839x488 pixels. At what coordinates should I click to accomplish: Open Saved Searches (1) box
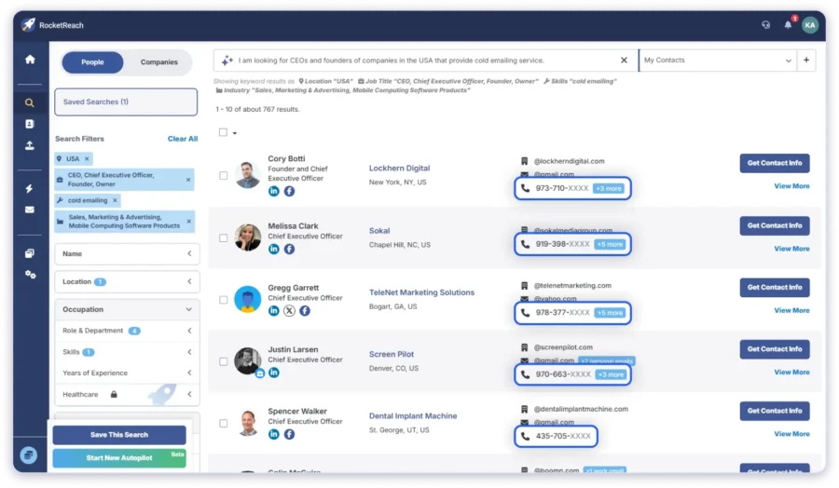click(126, 102)
